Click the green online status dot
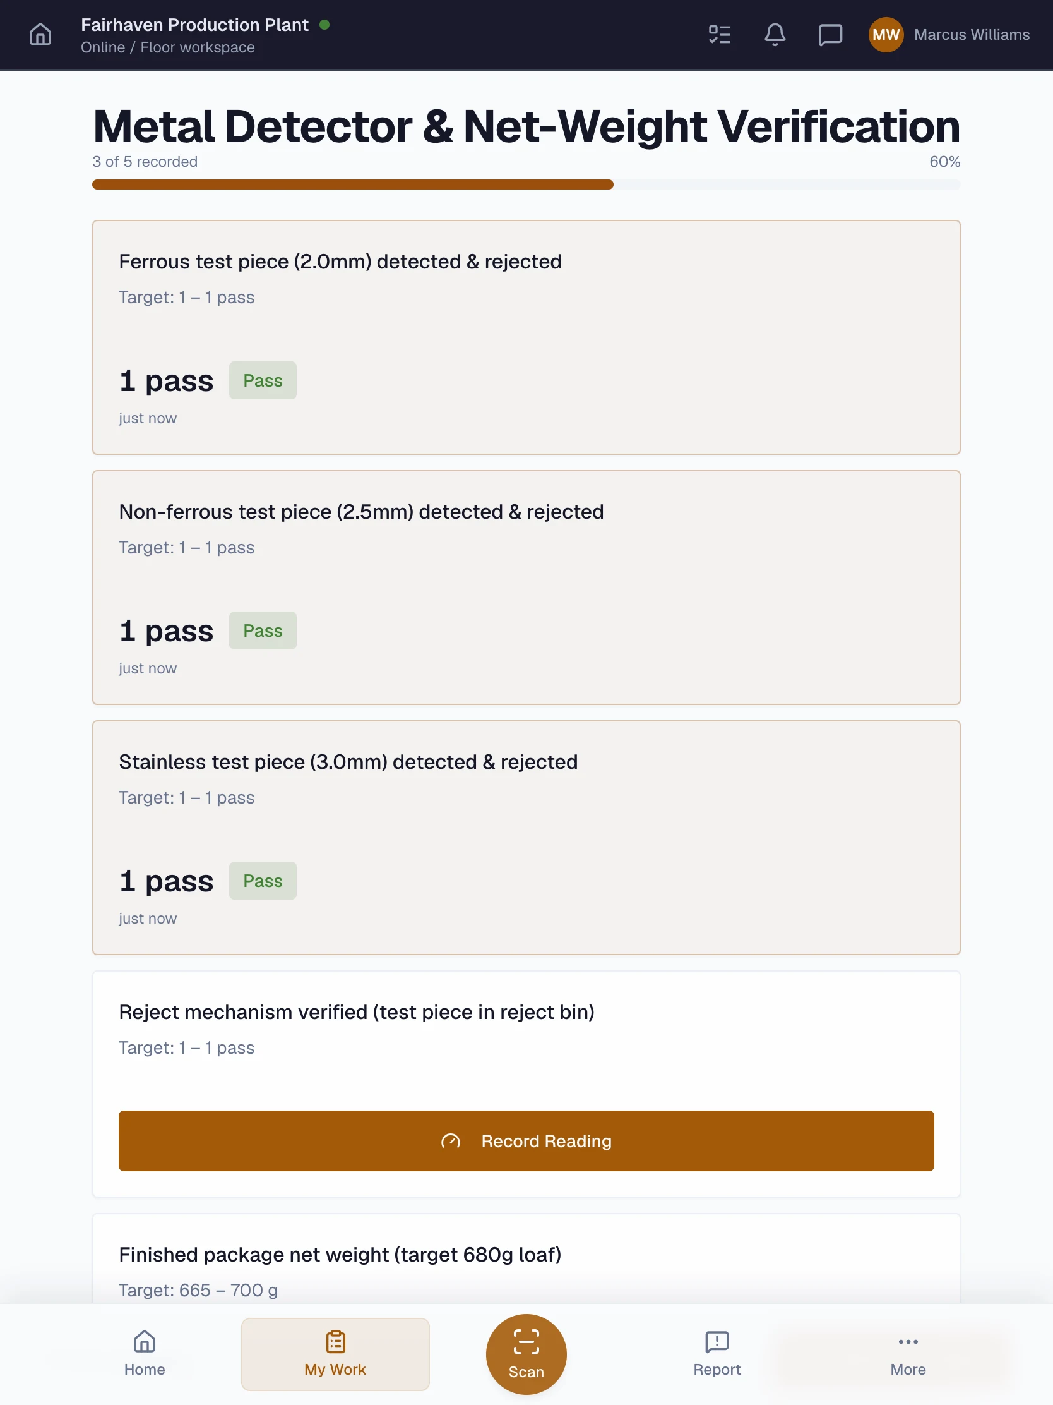This screenshot has height=1405, width=1053. click(x=324, y=25)
